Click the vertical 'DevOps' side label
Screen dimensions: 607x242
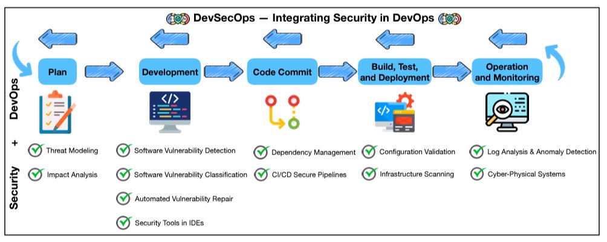pos(15,98)
